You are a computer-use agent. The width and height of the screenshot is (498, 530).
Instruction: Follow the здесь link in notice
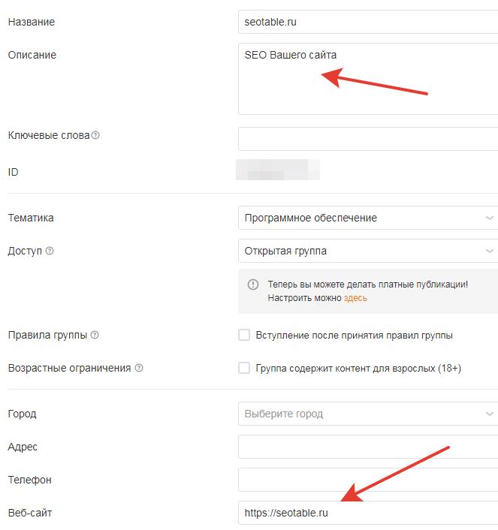coord(355,298)
